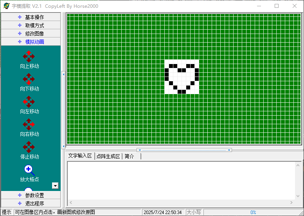Click the 向左移动 move-left arrow icon
304x216 pixels.
[x=29, y=102]
